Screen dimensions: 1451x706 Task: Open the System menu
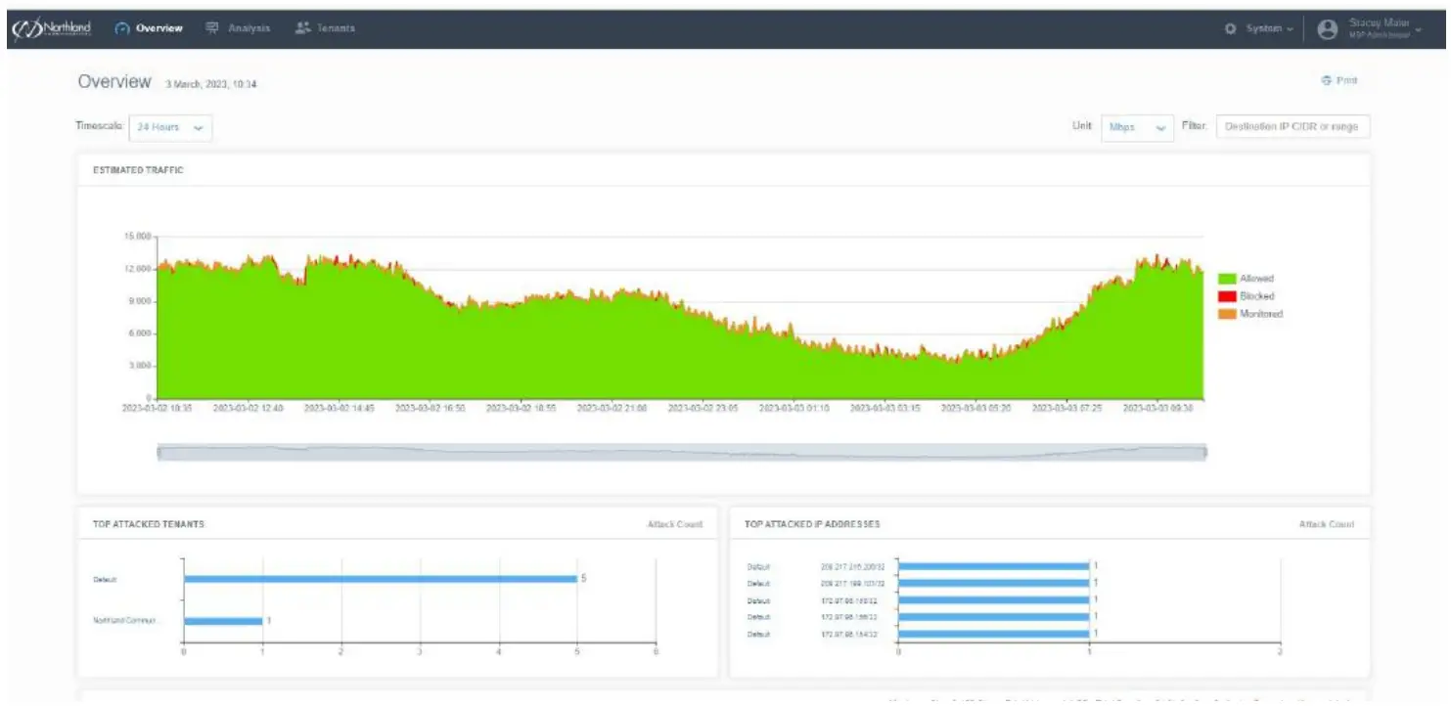tap(1262, 28)
